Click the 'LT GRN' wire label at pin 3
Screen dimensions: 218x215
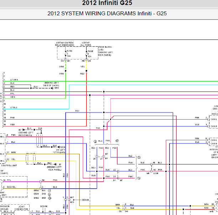point(14,80)
